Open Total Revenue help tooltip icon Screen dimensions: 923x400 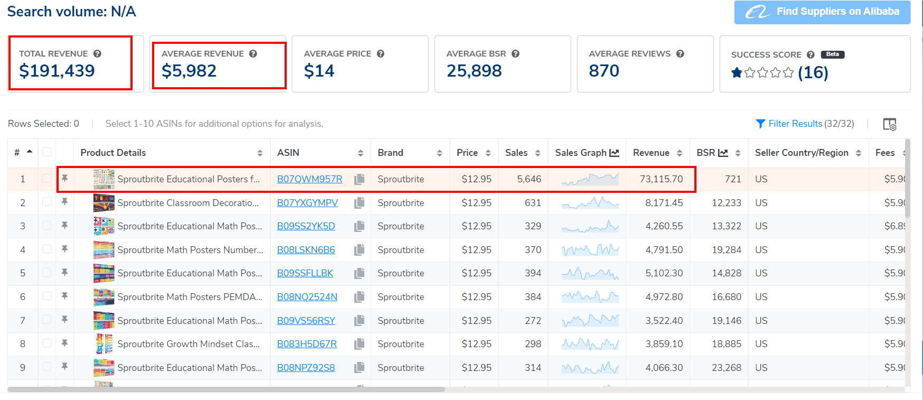[x=97, y=53]
